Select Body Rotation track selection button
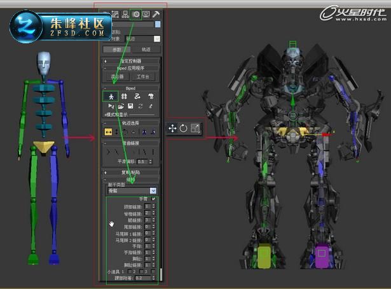 (x=125, y=132)
